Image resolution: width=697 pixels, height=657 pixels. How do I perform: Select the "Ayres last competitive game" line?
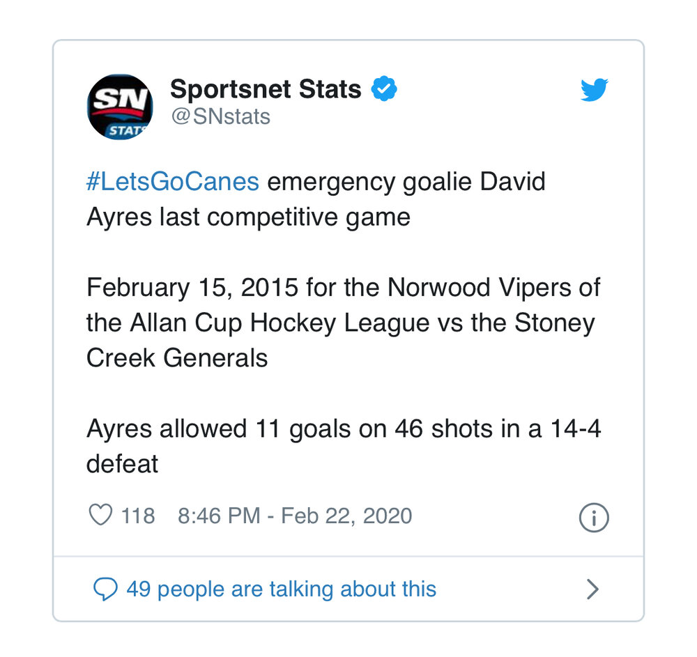(x=249, y=217)
